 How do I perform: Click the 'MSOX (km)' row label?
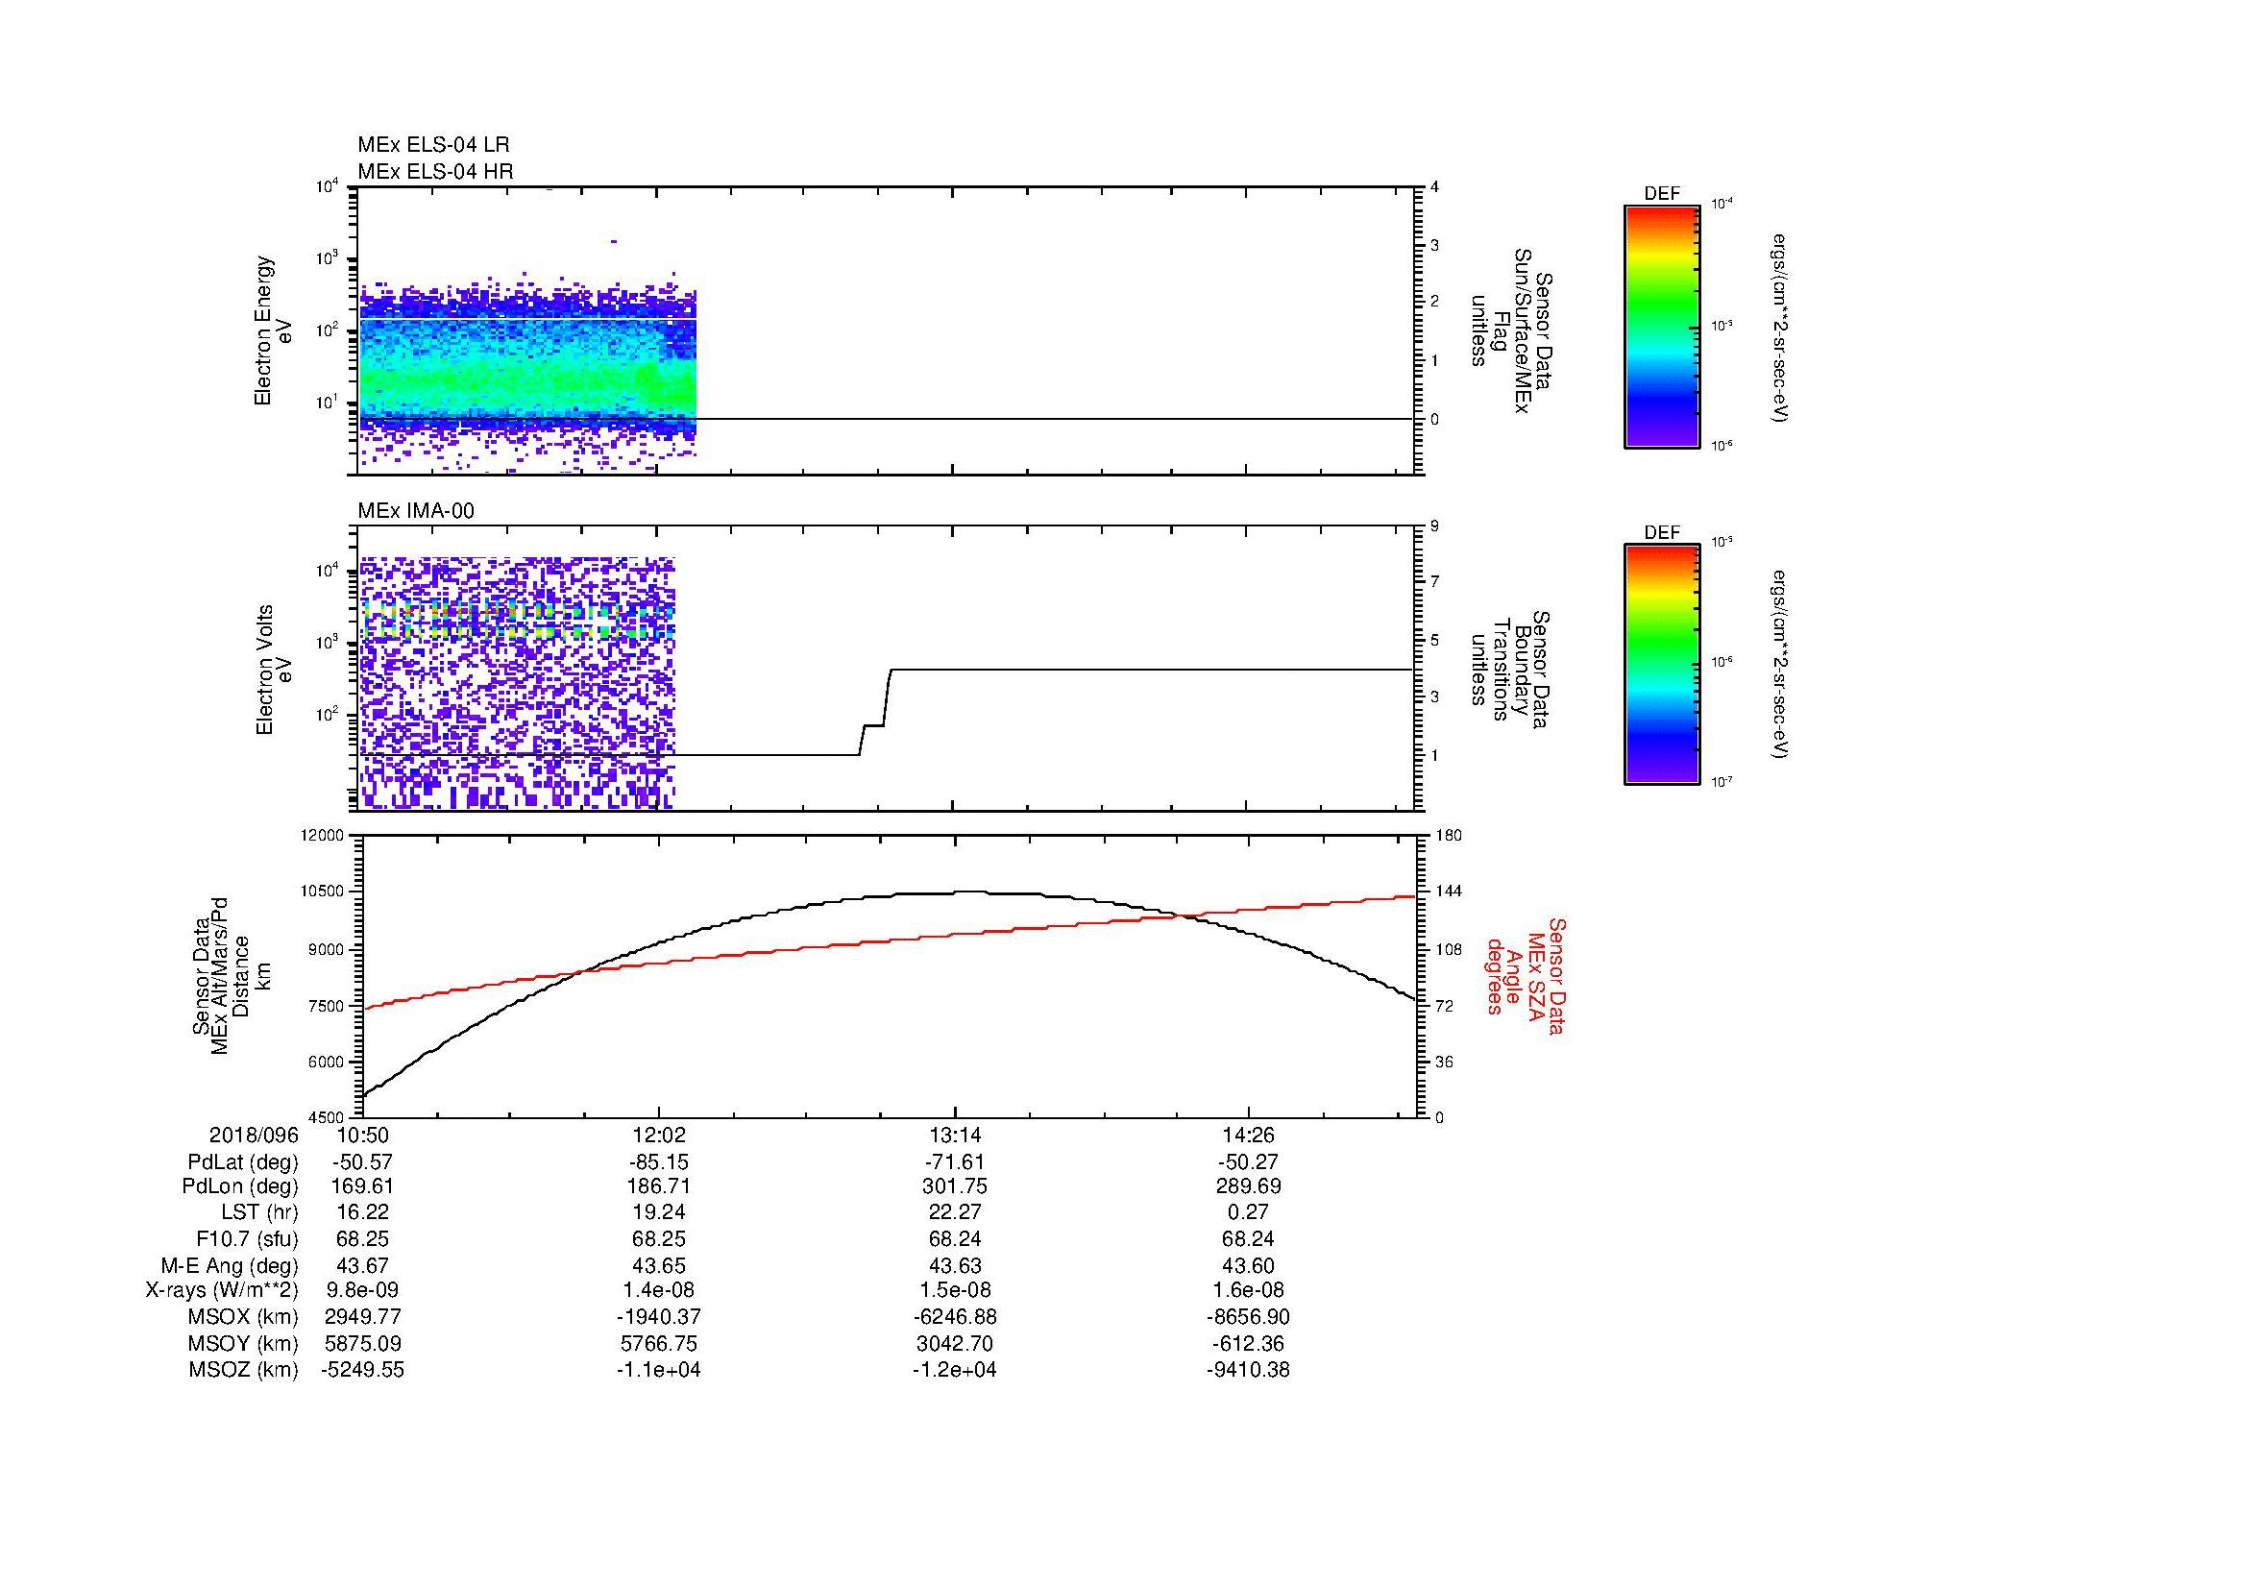pyautogui.click(x=243, y=1318)
